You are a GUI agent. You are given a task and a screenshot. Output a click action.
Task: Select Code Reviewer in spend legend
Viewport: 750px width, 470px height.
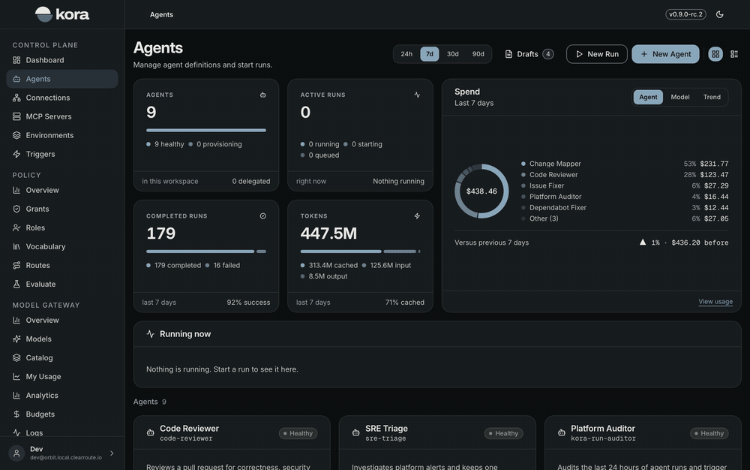pyautogui.click(x=625, y=175)
